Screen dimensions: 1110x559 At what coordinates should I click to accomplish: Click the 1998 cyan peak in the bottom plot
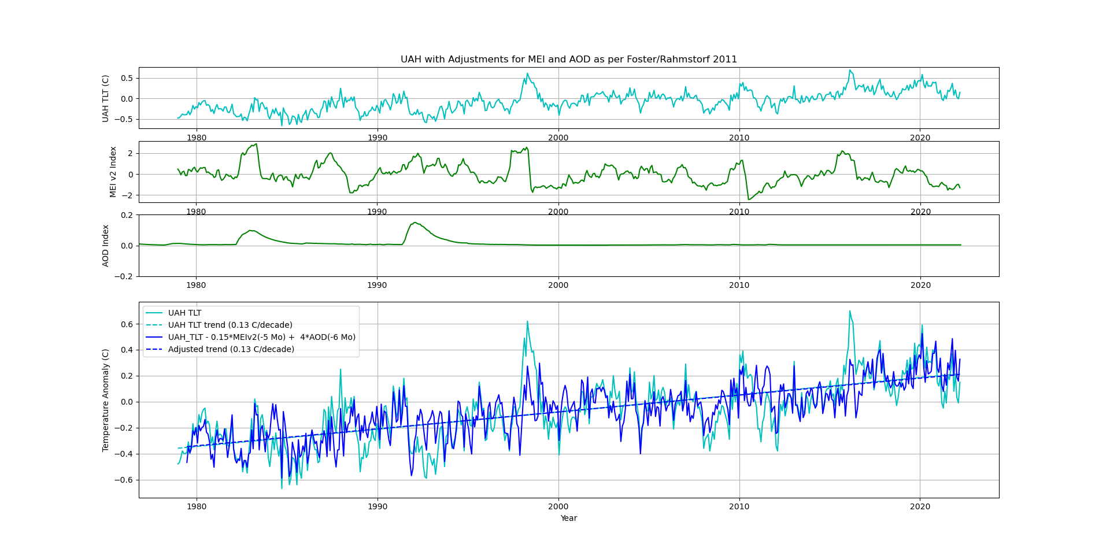click(x=527, y=321)
